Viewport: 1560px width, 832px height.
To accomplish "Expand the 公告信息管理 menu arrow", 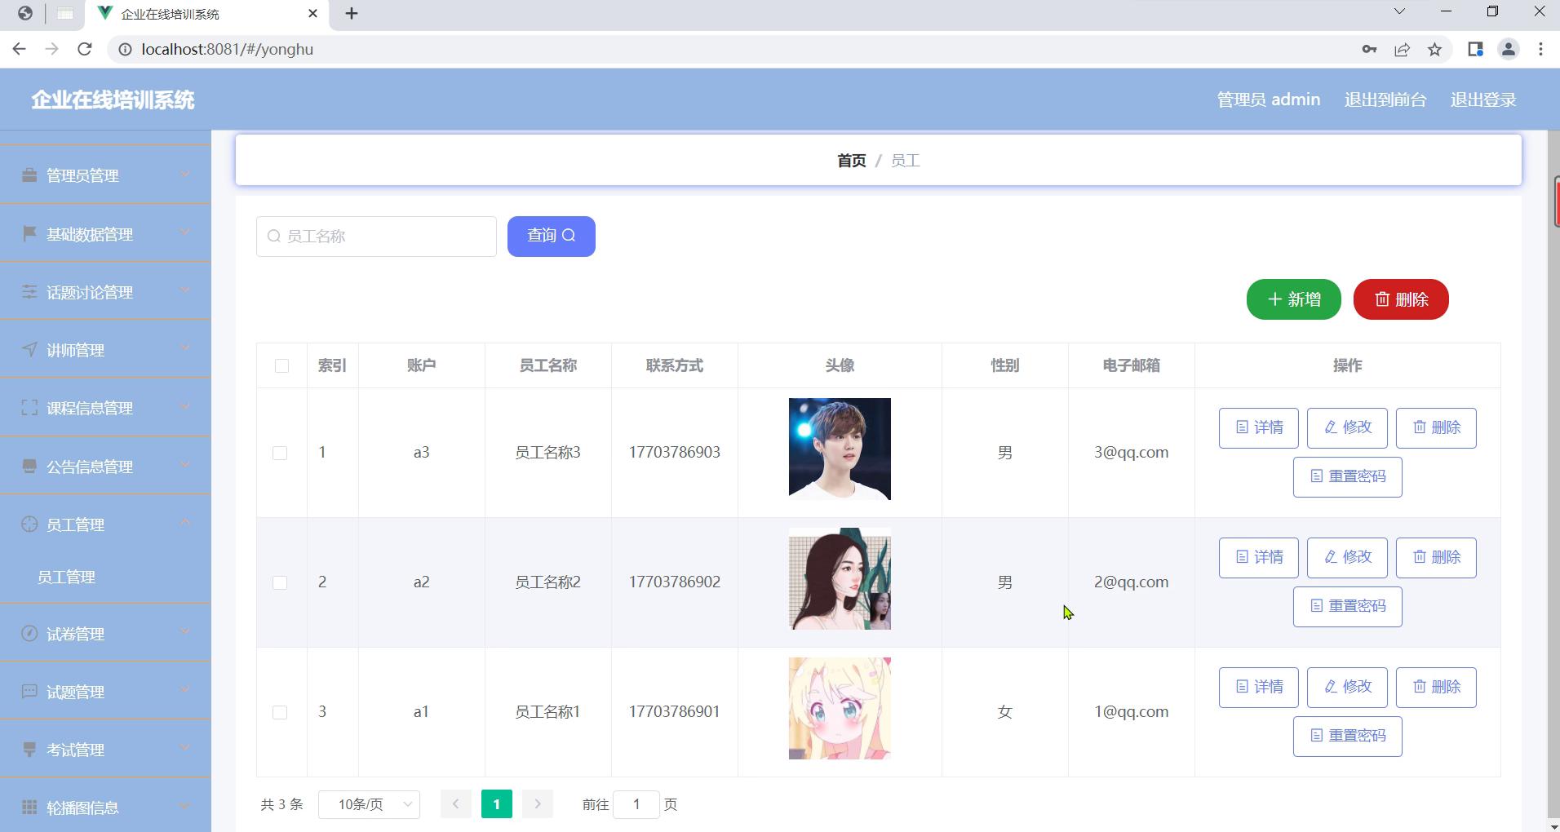I will 185,465.
